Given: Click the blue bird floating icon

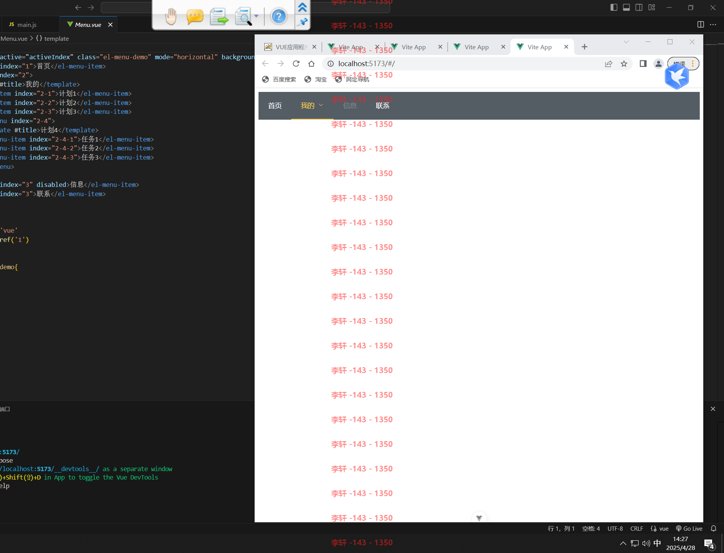Looking at the screenshot, I should coord(677,76).
